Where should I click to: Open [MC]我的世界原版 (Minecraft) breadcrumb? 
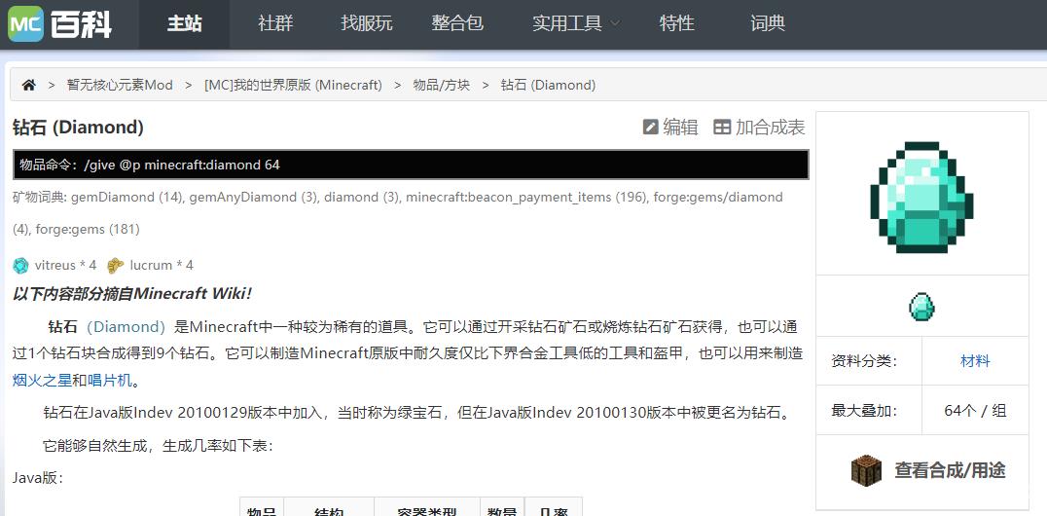pos(293,85)
